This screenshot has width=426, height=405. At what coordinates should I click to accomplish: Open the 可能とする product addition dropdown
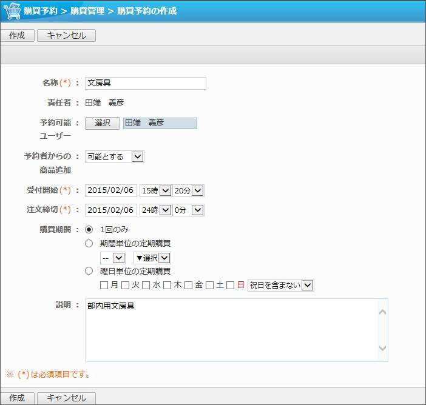(115, 157)
